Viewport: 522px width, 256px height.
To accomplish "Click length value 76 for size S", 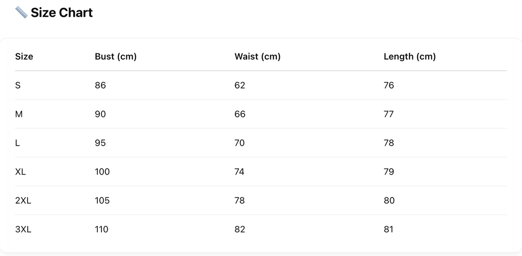I will (389, 86).
